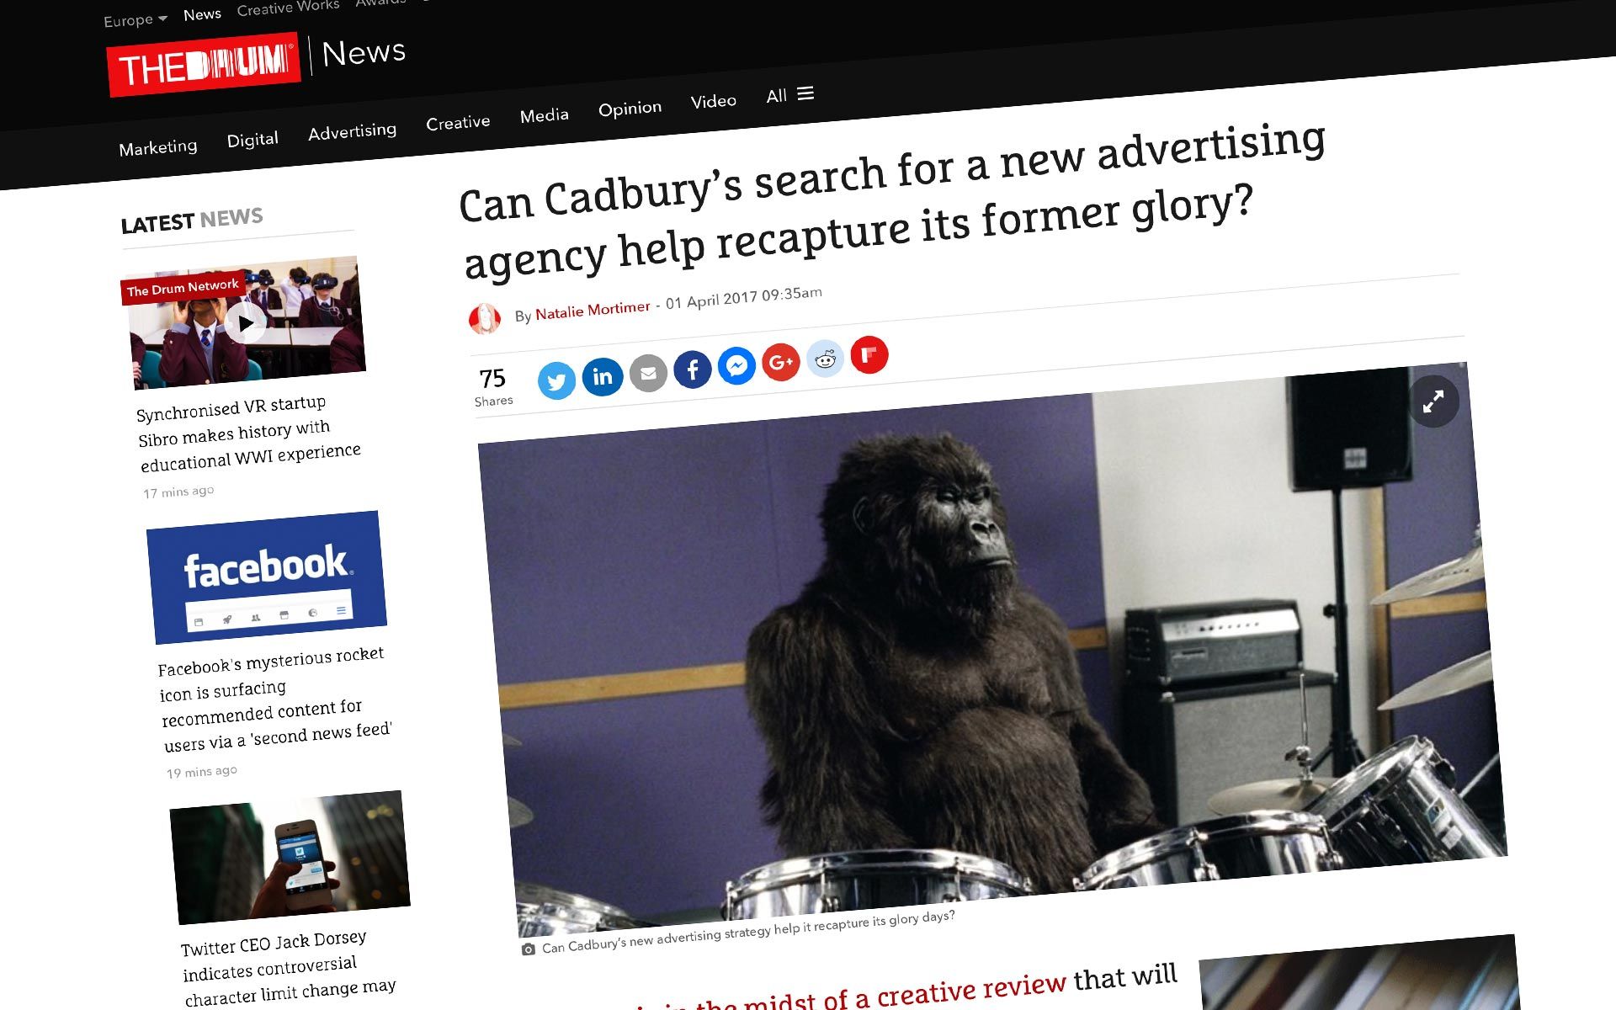Share the article on Flipboard

(x=869, y=354)
